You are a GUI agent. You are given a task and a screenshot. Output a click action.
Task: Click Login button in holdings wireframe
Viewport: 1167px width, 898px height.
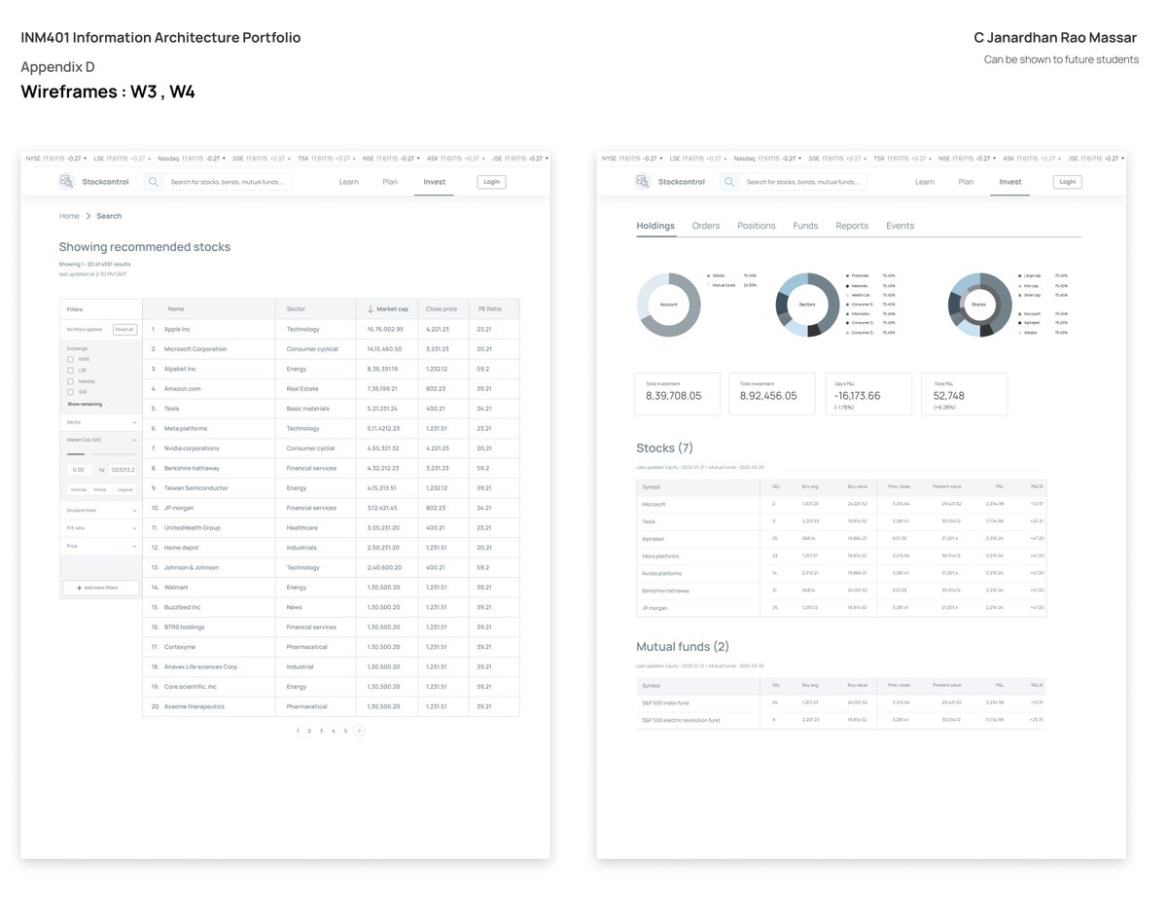coord(1067,182)
